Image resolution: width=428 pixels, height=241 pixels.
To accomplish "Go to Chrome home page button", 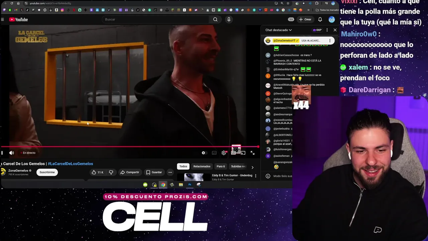I will coord(18,3).
